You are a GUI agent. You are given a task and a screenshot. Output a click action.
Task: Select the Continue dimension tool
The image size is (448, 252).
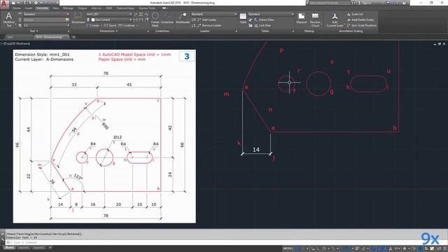(127, 25)
